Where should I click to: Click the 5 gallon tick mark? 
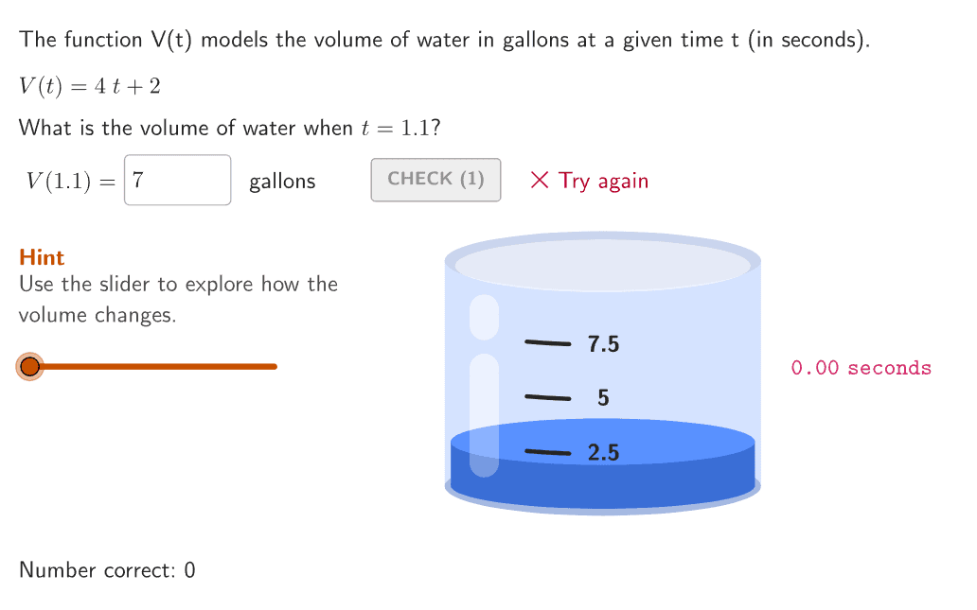click(548, 397)
